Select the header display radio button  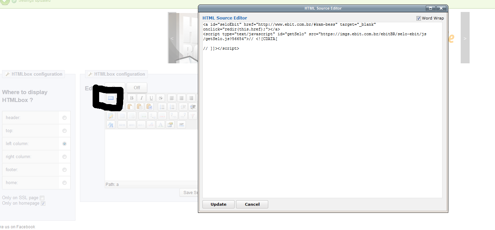point(64,118)
